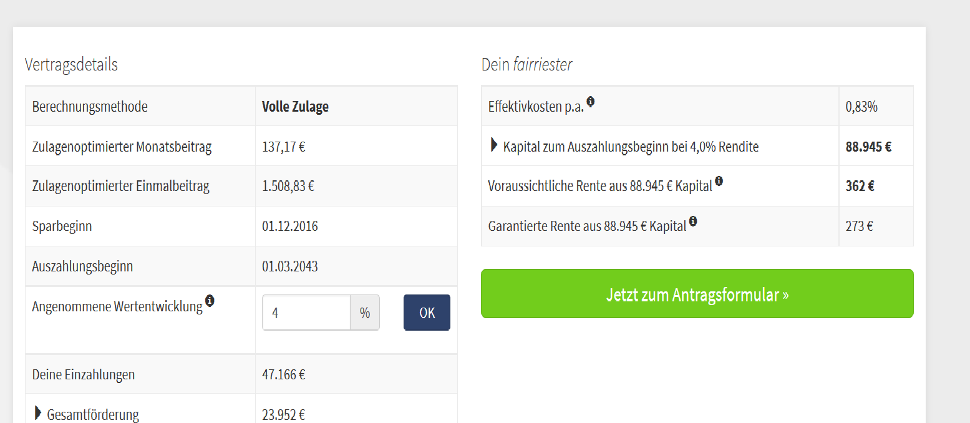Click info icon beside Garantierte Rente

[x=693, y=221]
